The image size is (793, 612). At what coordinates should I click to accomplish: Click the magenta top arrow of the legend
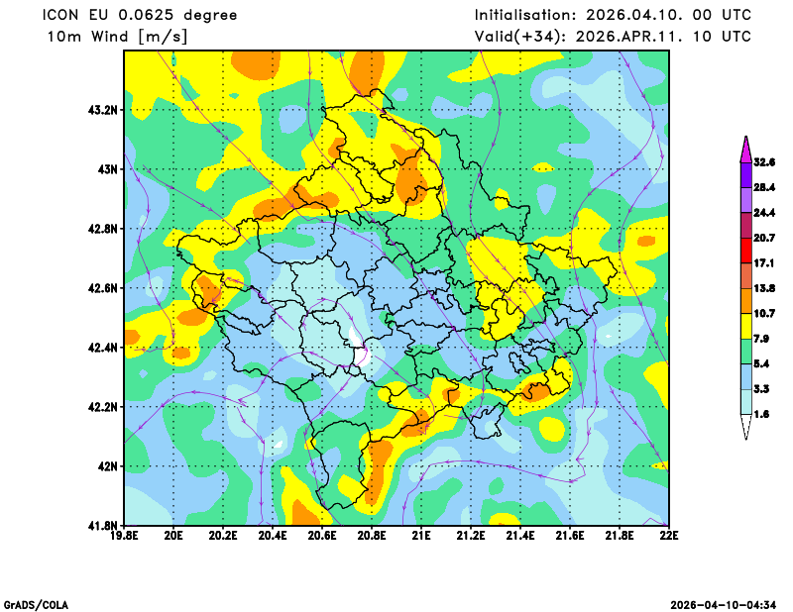point(745,149)
